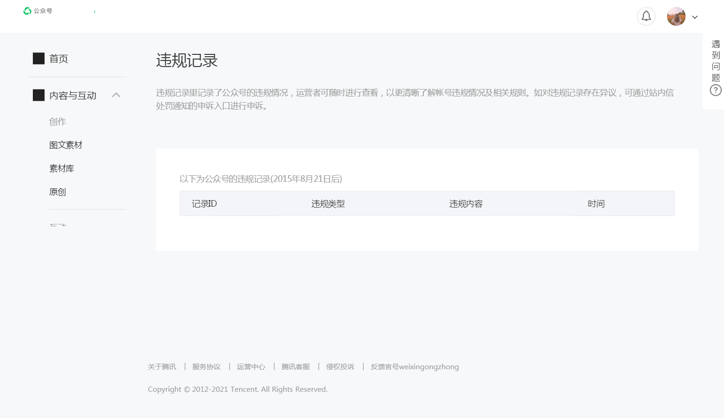Viewport: 724px width, 418px height.
Task: Click the 关于腾讯 footer link
Action: click(162, 367)
